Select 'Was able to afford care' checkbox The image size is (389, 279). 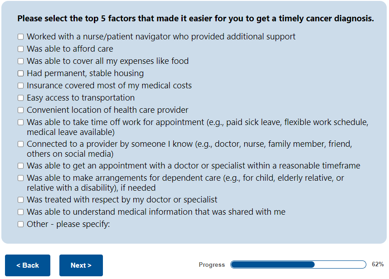coord(20,49)
